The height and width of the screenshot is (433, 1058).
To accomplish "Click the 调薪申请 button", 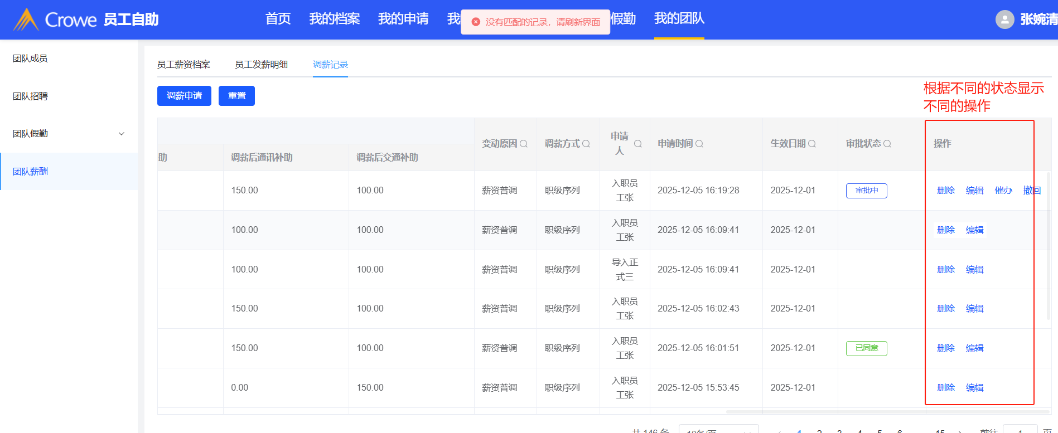I will tap(184, 96).
